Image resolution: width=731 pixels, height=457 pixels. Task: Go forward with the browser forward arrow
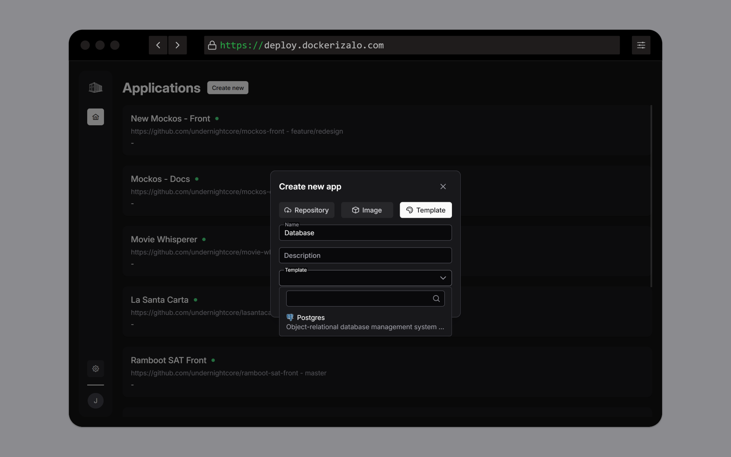coord(177,45)
